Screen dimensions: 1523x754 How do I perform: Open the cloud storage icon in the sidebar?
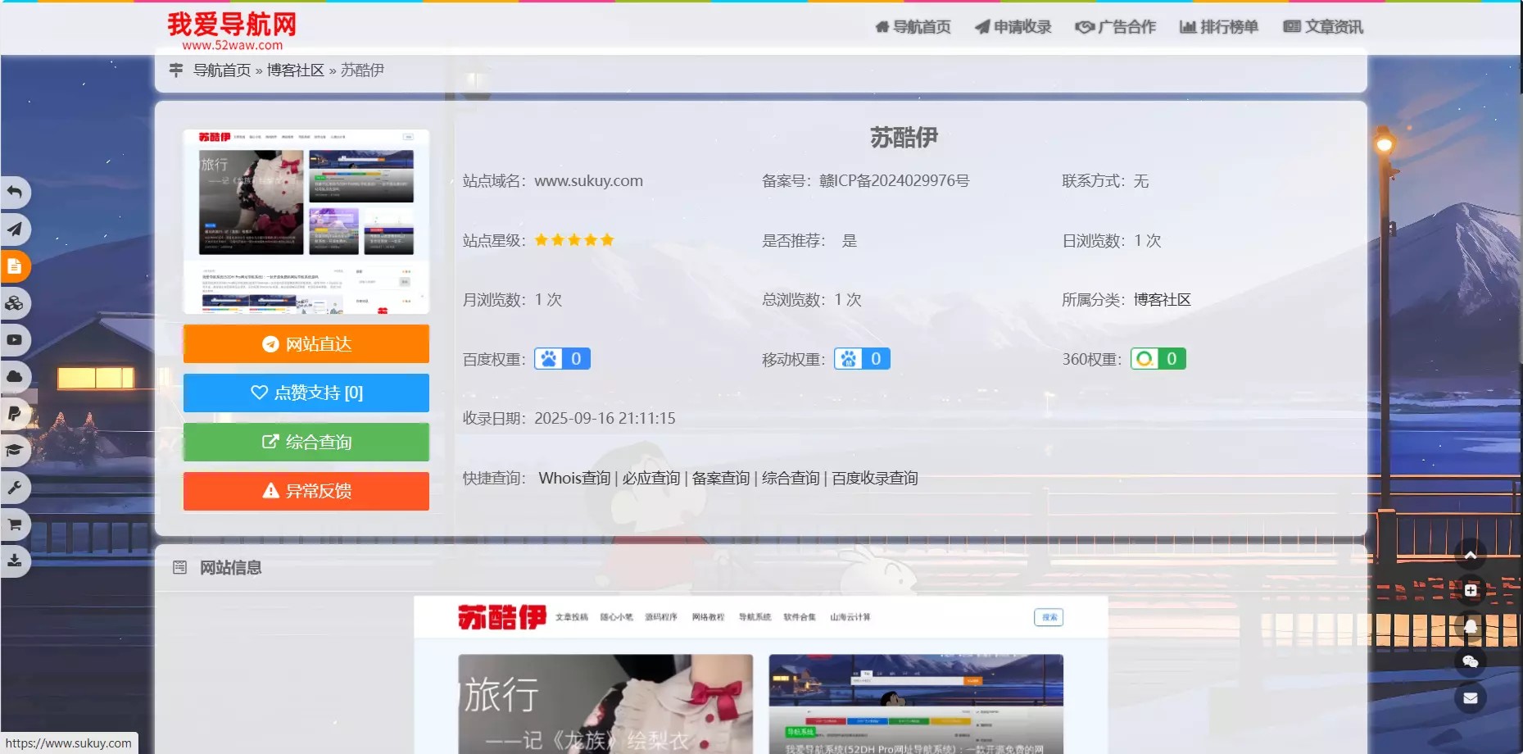(15, 376)
